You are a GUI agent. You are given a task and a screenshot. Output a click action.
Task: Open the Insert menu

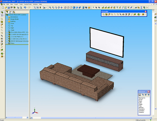[16, 4]
